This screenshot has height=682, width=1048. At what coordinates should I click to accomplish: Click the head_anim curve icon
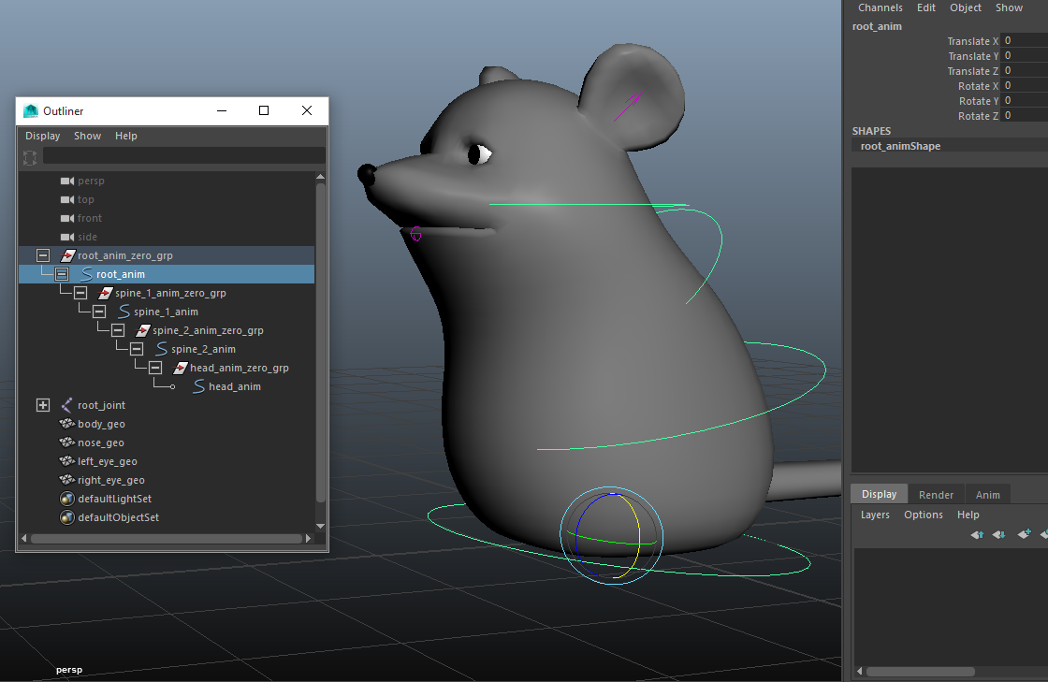point(198,386)
